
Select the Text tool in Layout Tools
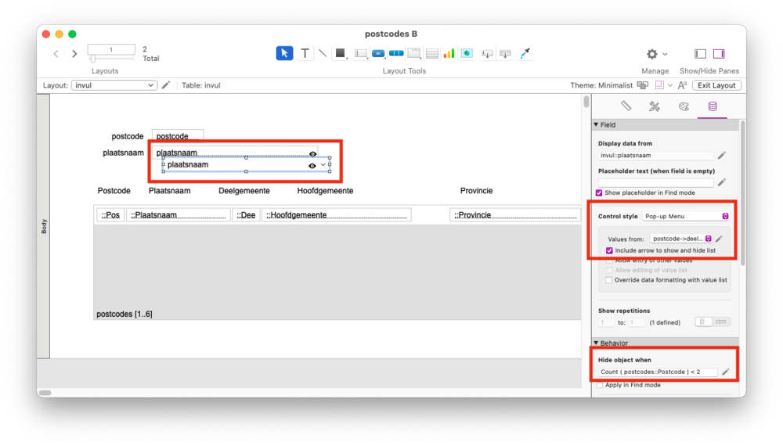click(x=305, y=53)
